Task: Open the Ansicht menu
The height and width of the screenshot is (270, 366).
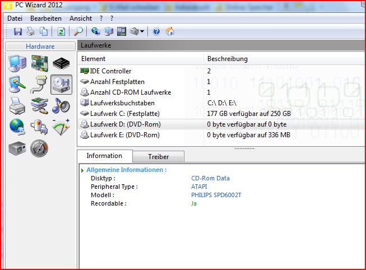Action: pos(80,18)
